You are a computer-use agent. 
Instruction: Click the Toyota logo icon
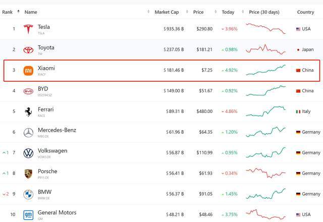point(28,50)
